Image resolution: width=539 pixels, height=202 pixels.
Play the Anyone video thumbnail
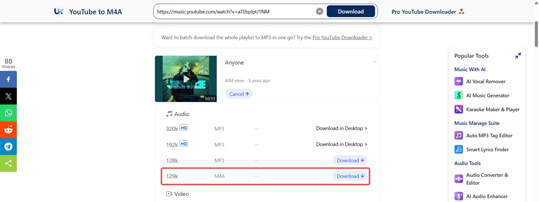coord(186,79)
